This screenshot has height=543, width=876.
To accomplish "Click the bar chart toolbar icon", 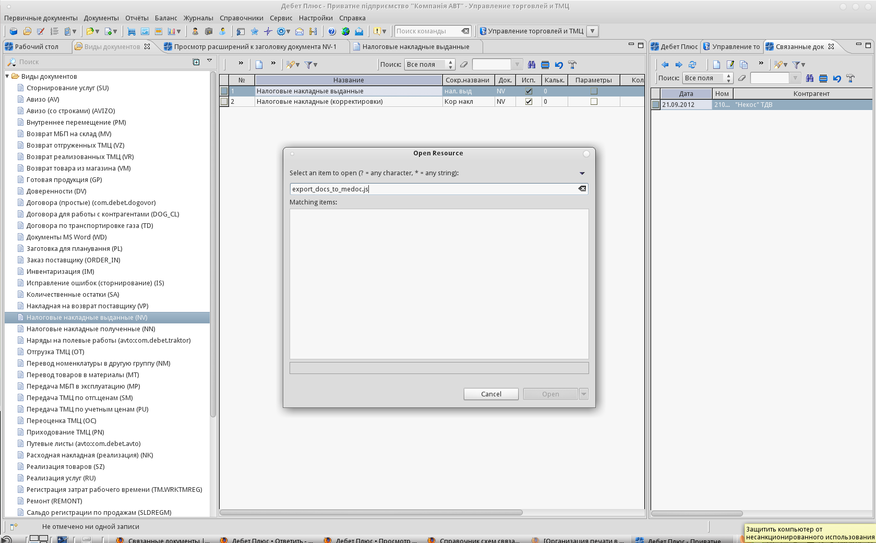I will click(x=172, y=31).
